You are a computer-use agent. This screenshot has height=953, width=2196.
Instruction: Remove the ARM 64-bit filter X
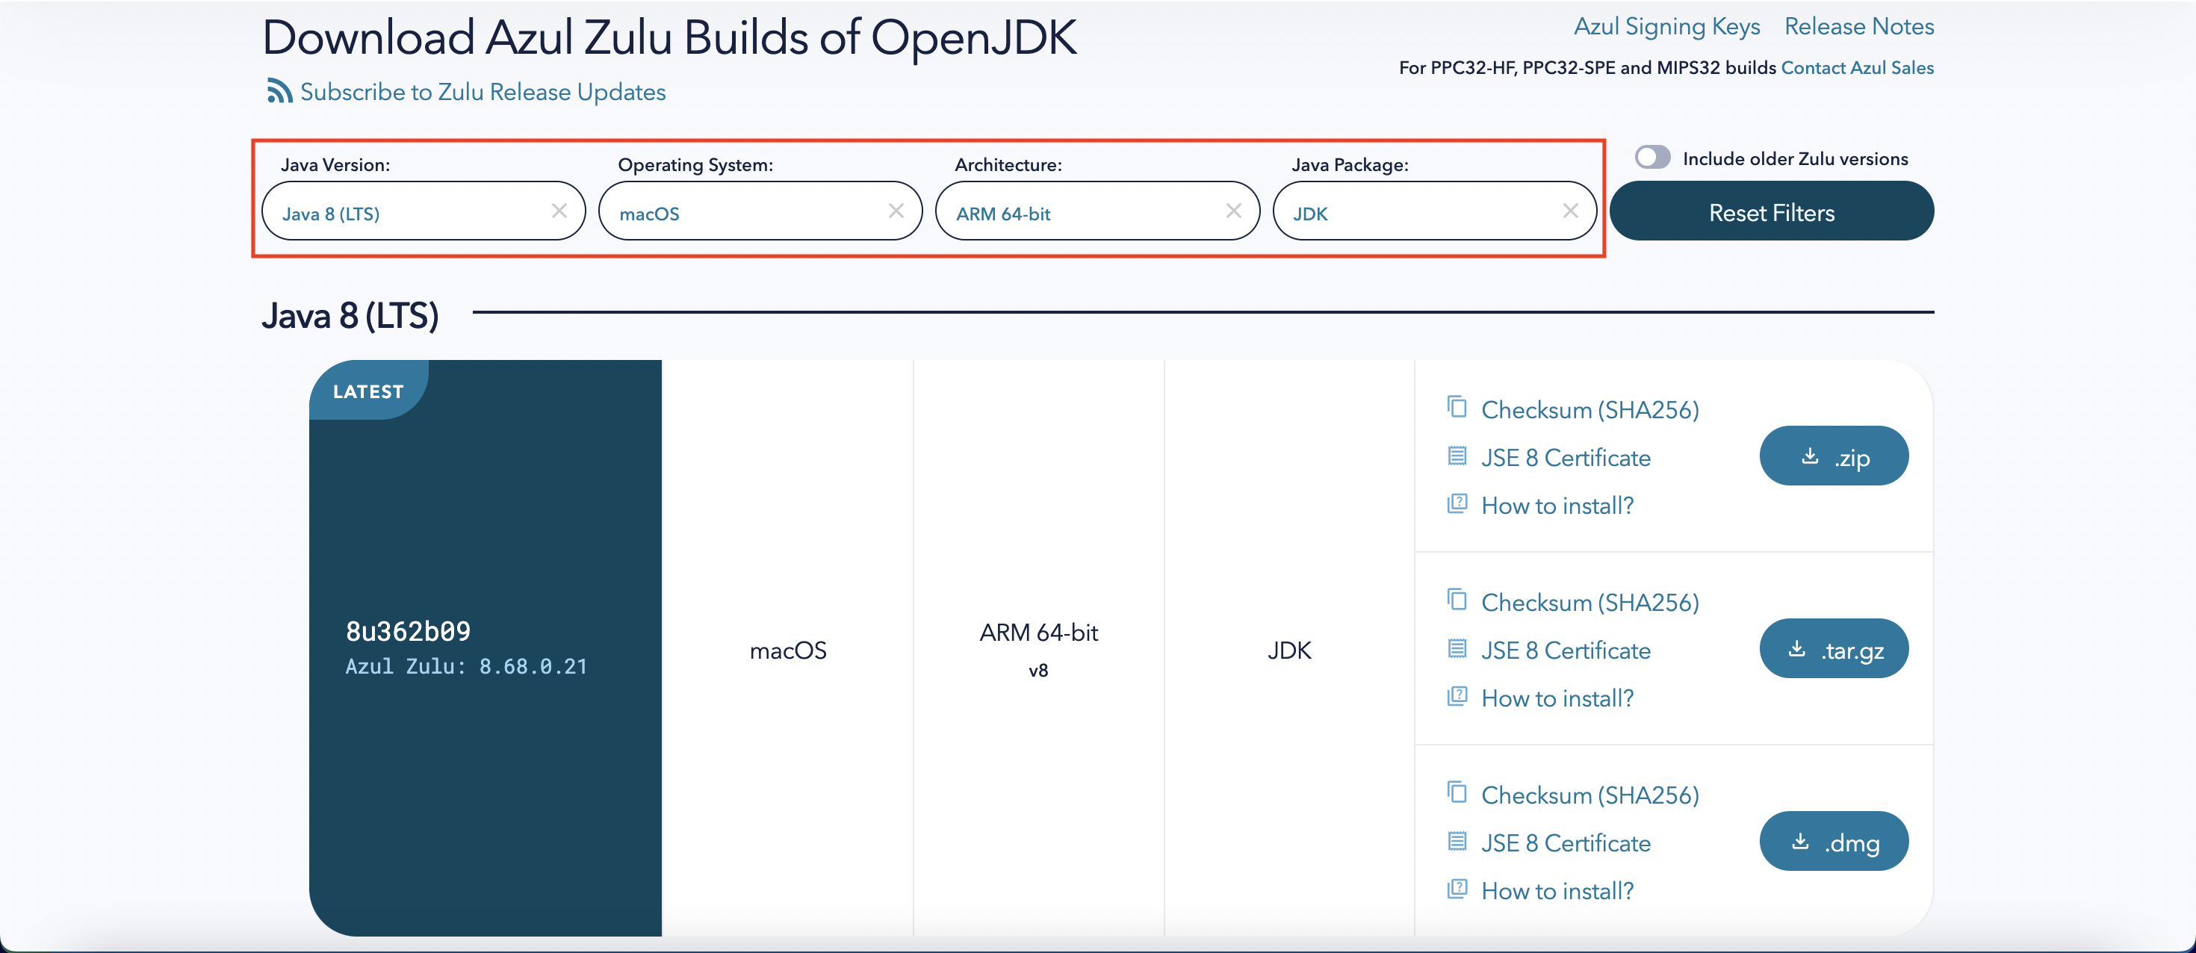[x=1232, y=211]
